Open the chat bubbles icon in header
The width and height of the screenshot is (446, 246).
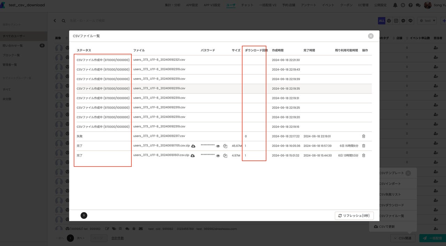coord(418,5)
